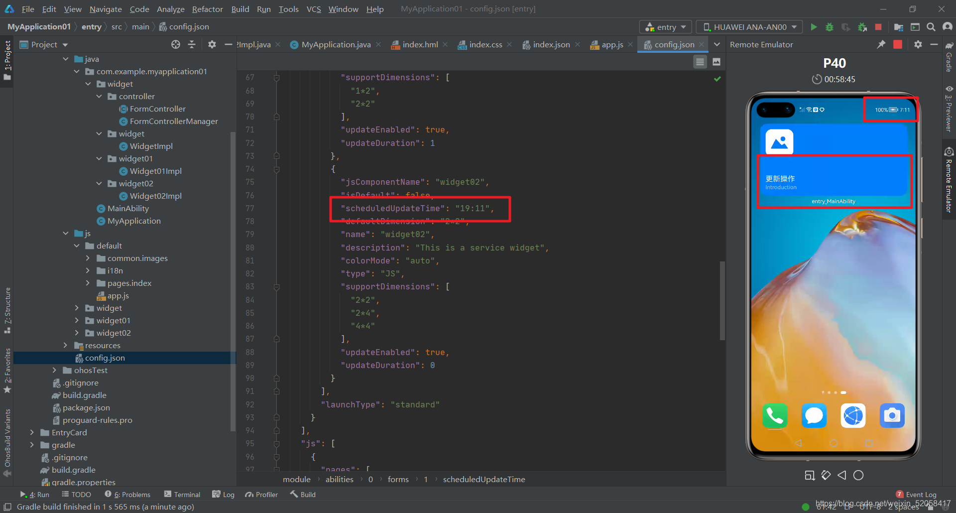Open the Refactor menu

coord(208,9)
